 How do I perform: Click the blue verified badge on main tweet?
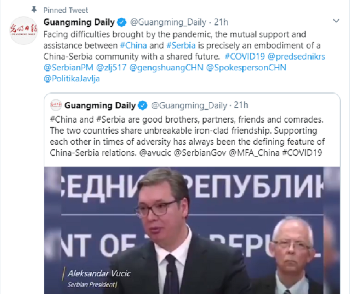[122, 22]
